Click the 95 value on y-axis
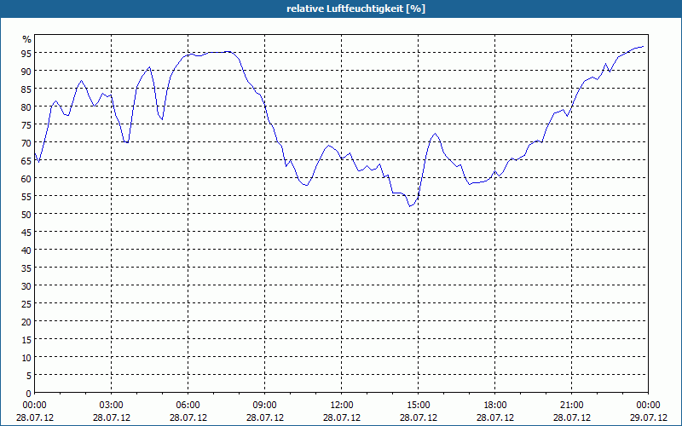Screen dimensions: 682x426 [26, 53]
